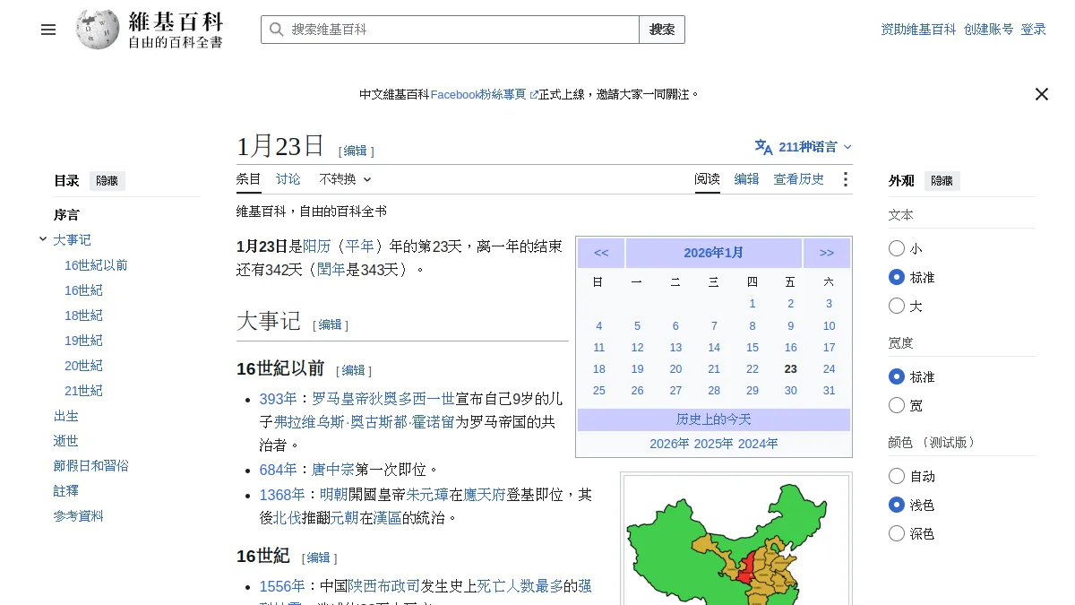Click the external link icon after Facebook粉絲專頁

[534, 94]
